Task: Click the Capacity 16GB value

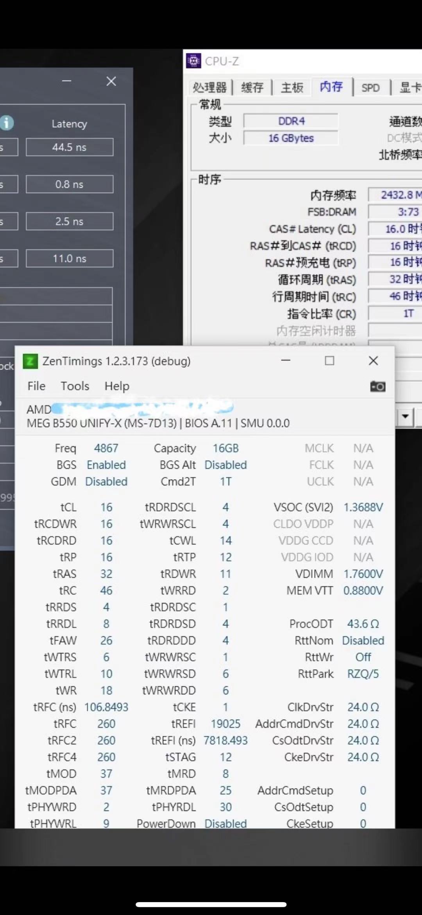Action: [x=225, y=448]
